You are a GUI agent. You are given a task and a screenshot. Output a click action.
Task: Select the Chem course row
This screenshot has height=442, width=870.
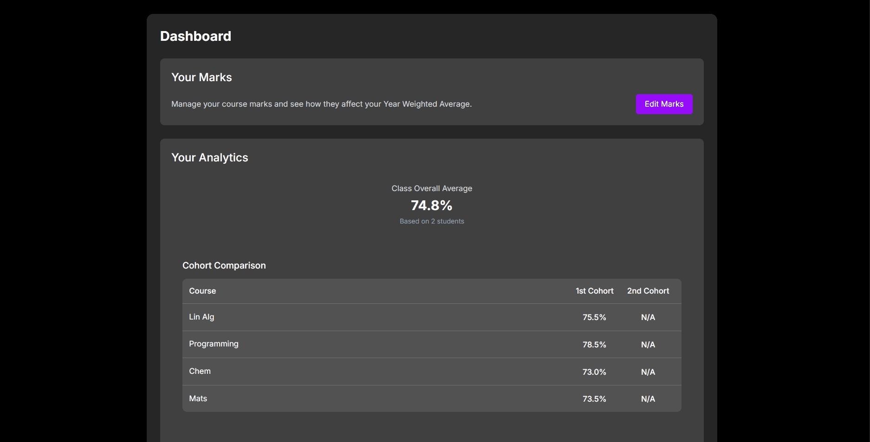[x=432, y=372]
